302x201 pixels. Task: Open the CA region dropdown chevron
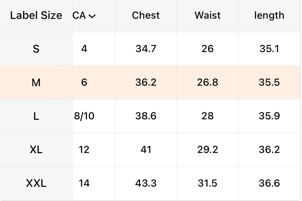pyautogui.click(x=92, y=16)
